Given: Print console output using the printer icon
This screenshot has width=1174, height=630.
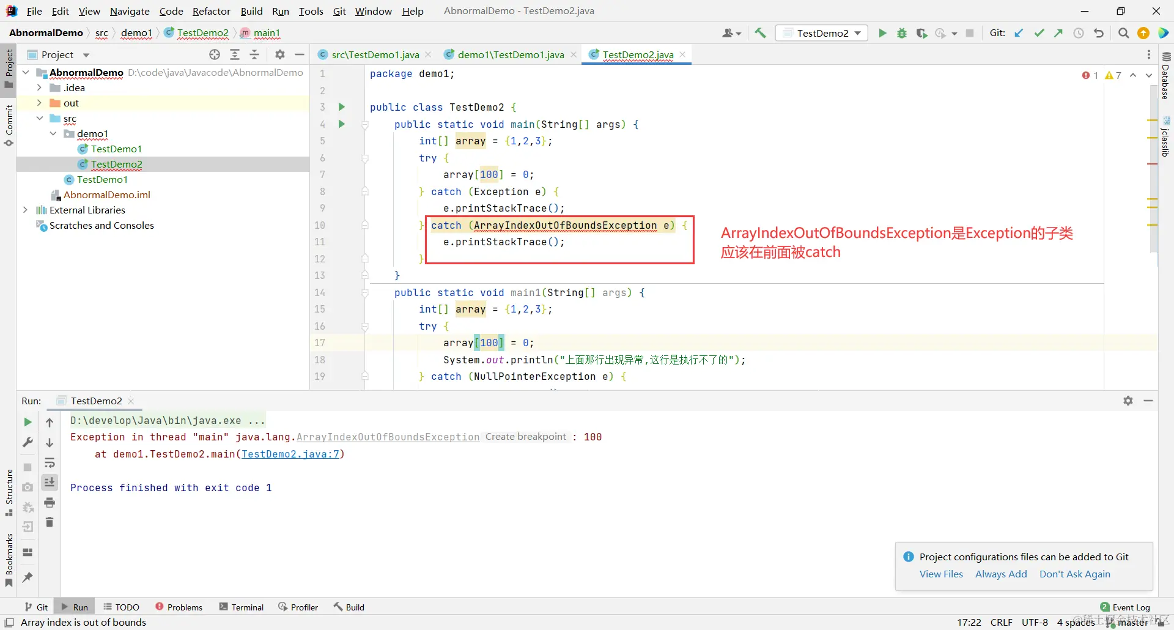Looking at the screenshot, I should 50,502.
